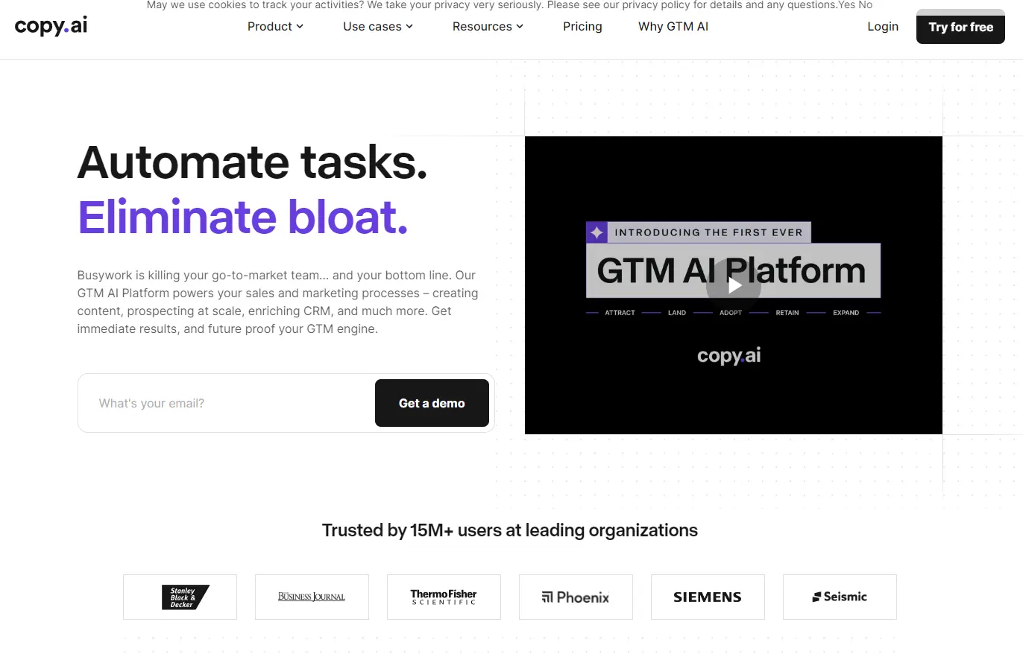Screen dimensions: 1023x657
Task: Click the sparkle icon on video banner
Action: [x=597, y=232]
